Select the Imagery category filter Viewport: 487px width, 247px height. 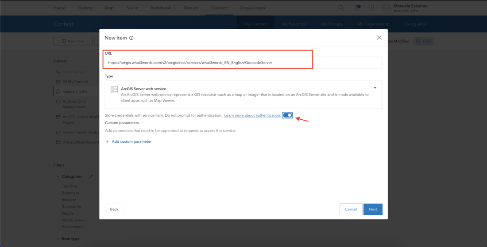coord(69,200)
